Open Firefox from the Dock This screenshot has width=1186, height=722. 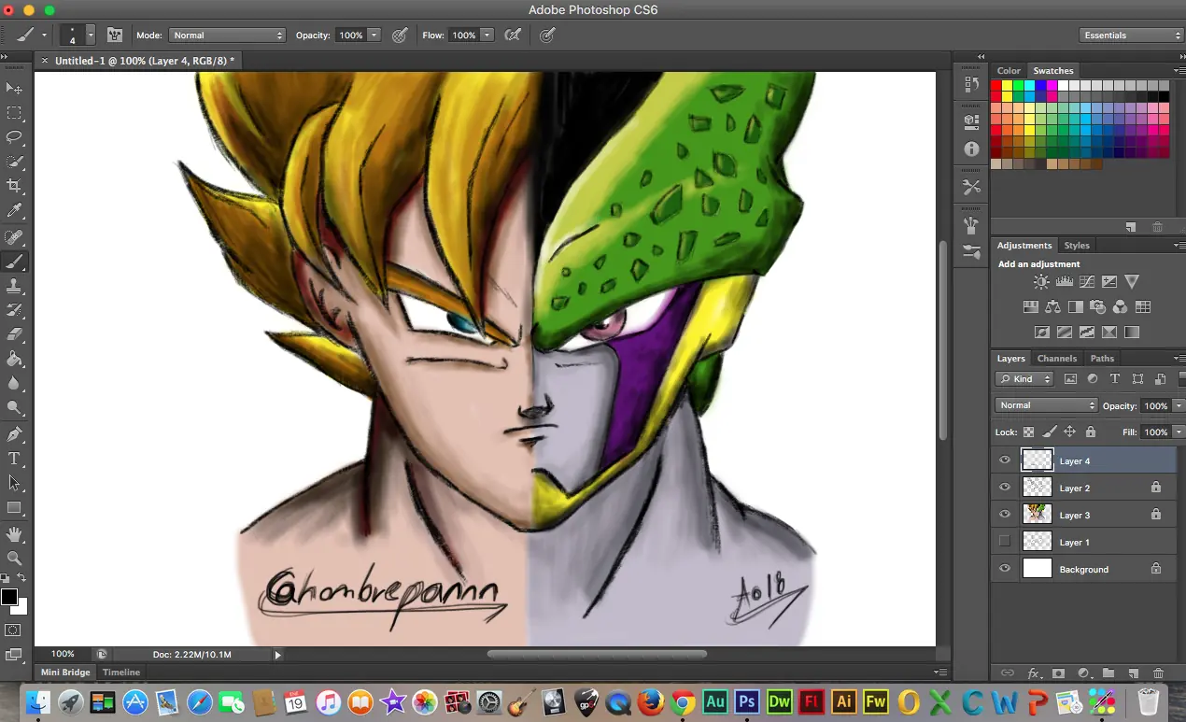point(651,701)
